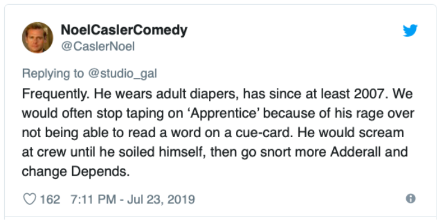
Task: Click the NoelCaslerComedy display name
Action: click(124, 30)
